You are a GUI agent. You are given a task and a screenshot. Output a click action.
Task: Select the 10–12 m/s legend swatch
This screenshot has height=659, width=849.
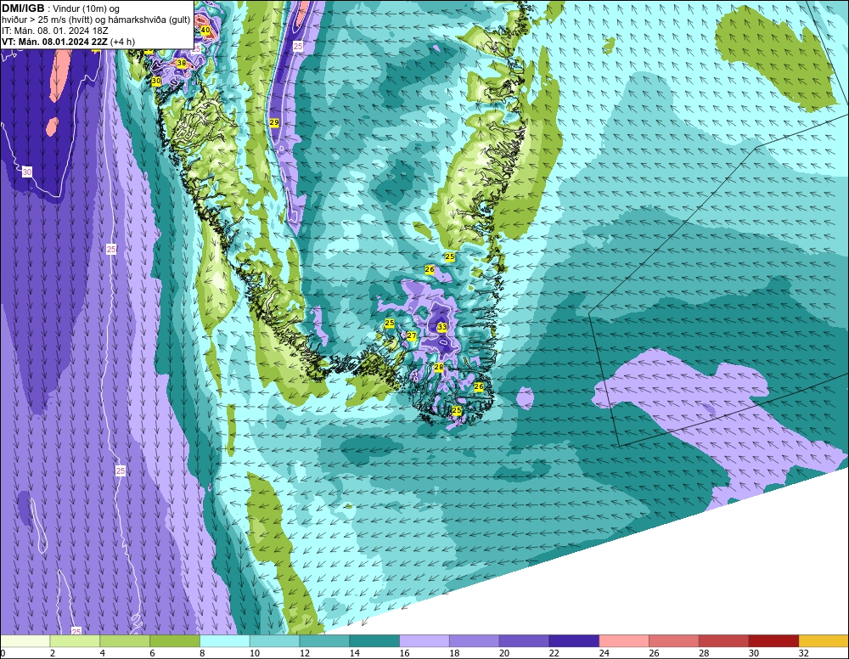pyautogui.click(x=274, y=641)
